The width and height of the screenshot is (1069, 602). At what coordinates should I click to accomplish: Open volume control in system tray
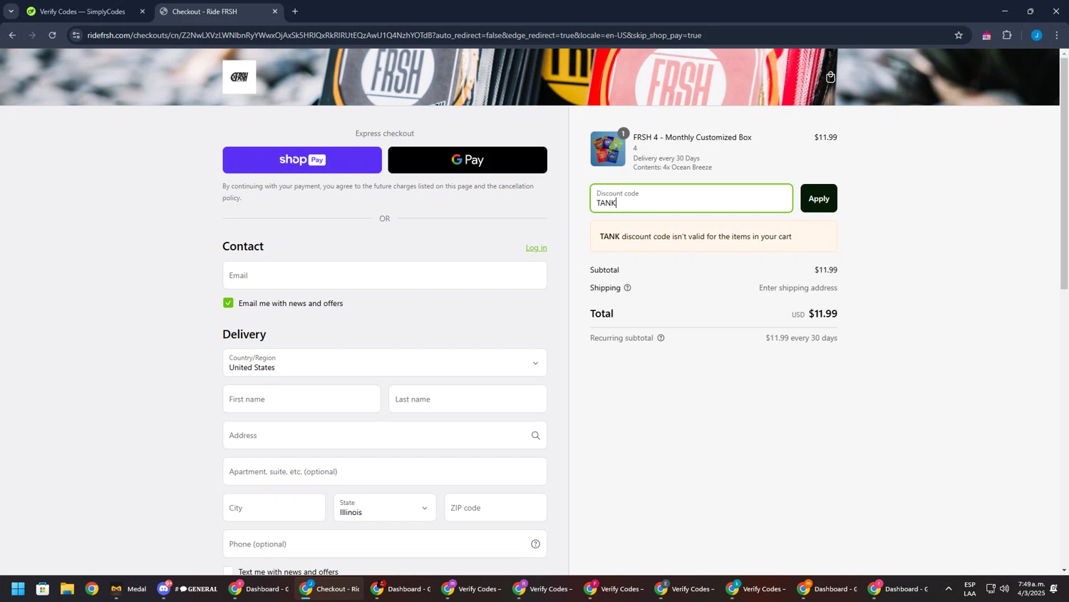(1004, 589)
